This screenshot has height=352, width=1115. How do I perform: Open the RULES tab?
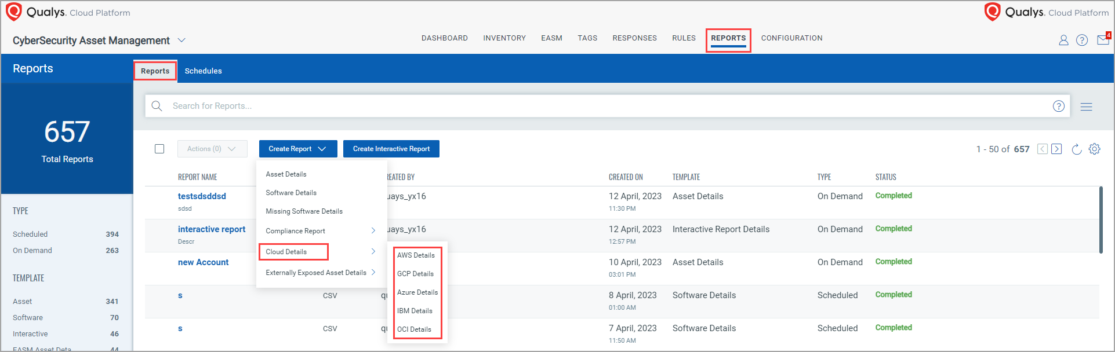pyautogui.click(x=684, y=38)
